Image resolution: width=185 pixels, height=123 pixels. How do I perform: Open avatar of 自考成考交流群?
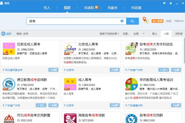pos(132,118)
